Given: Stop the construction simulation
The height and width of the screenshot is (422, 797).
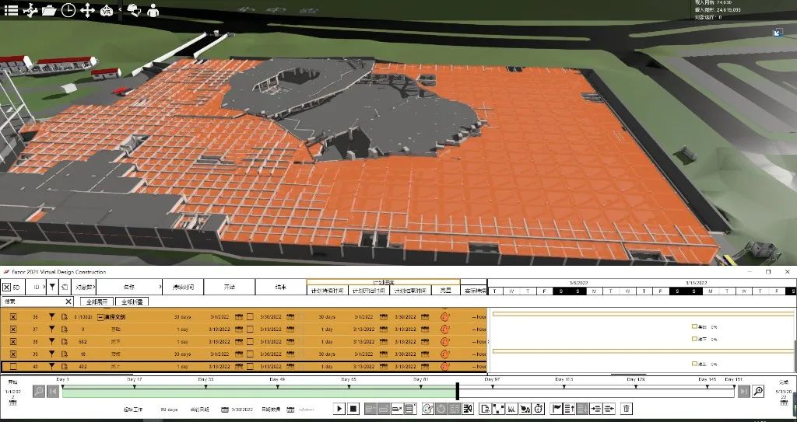Looking at the screenshot, I should [354, 409].
